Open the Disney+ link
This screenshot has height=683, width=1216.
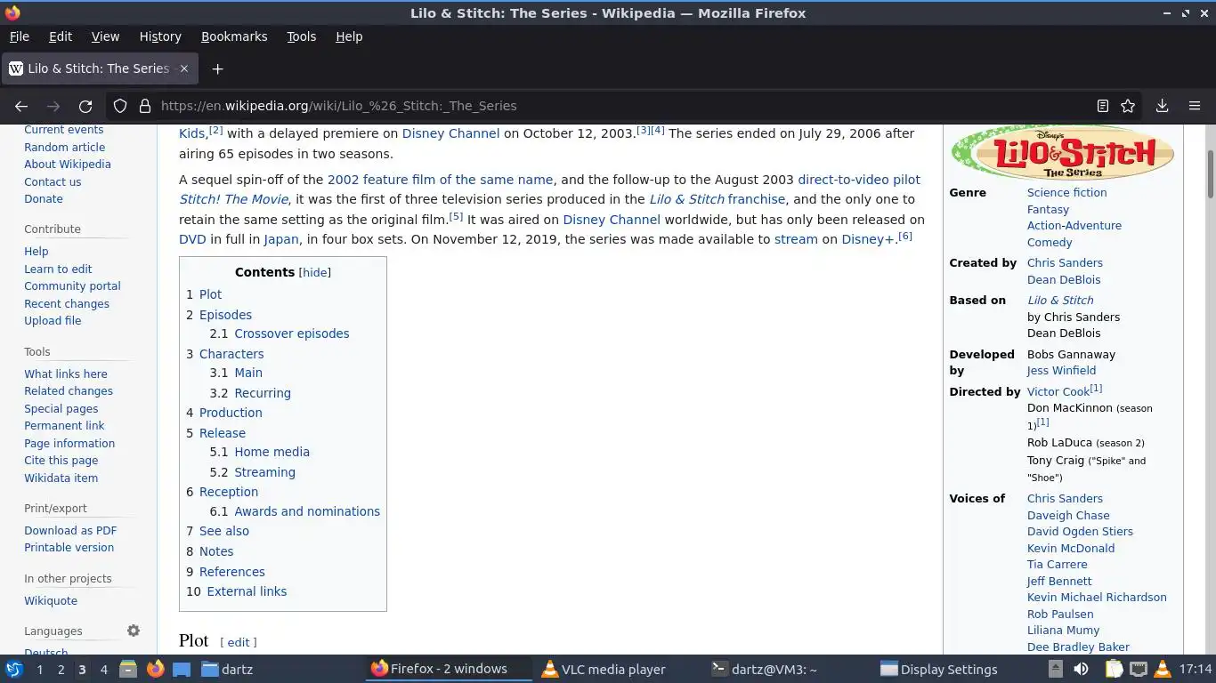click(868, 239)
